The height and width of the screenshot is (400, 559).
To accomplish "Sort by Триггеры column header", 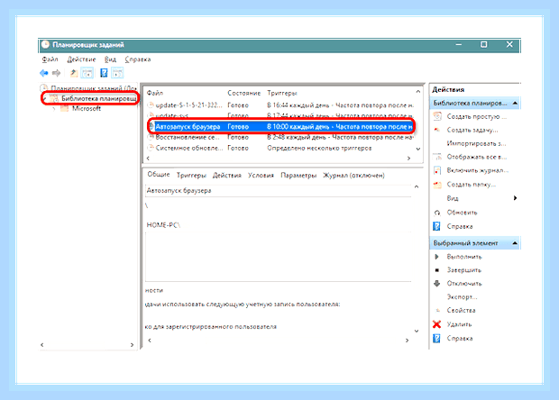I will click(282, 93).
